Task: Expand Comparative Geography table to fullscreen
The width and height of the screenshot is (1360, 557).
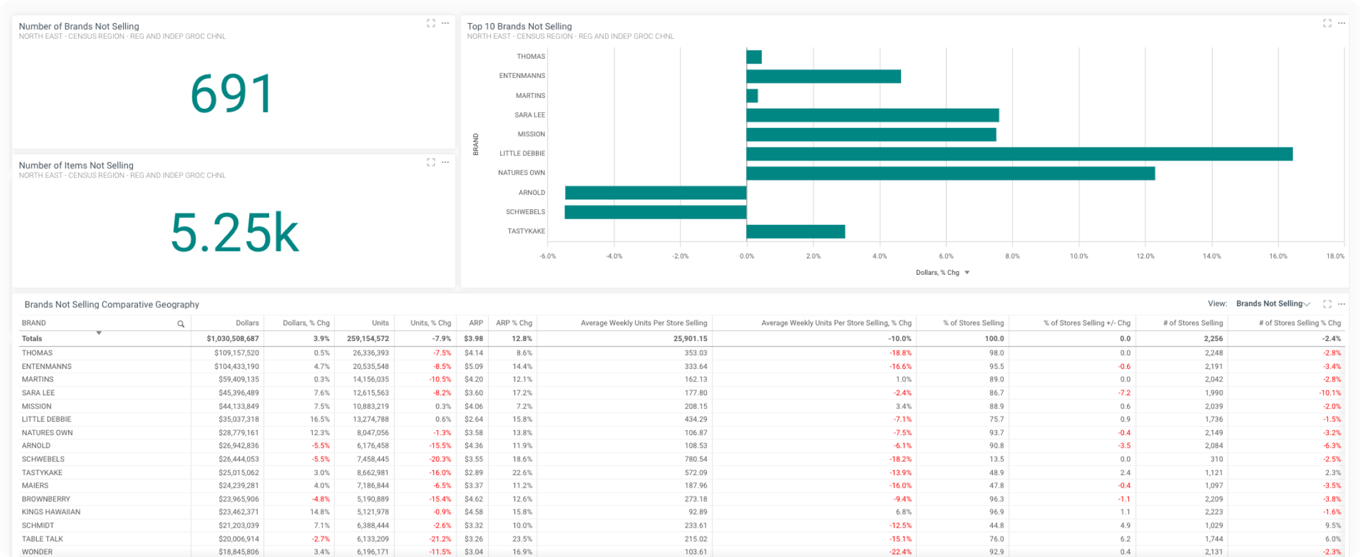Action: pos(1327,304)
